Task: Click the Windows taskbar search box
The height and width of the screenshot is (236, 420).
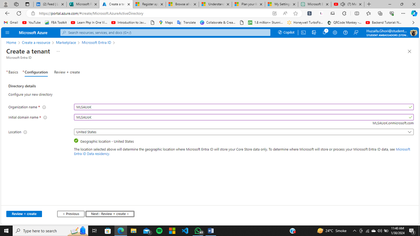Action: [50, 231]
